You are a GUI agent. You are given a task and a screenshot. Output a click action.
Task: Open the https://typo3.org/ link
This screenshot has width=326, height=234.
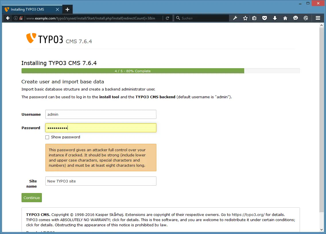(248, 215)
